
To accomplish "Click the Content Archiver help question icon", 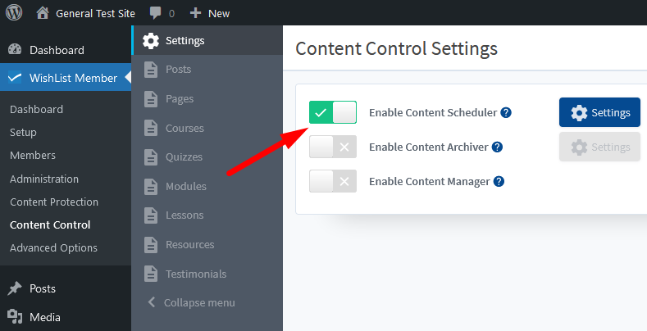I will click(x=497, y=147).
